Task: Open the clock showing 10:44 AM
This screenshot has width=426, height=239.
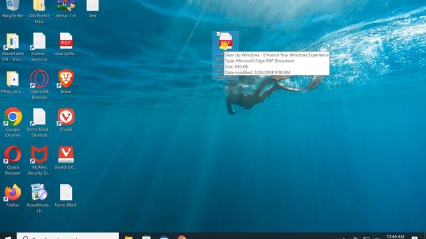Action: 395,237
